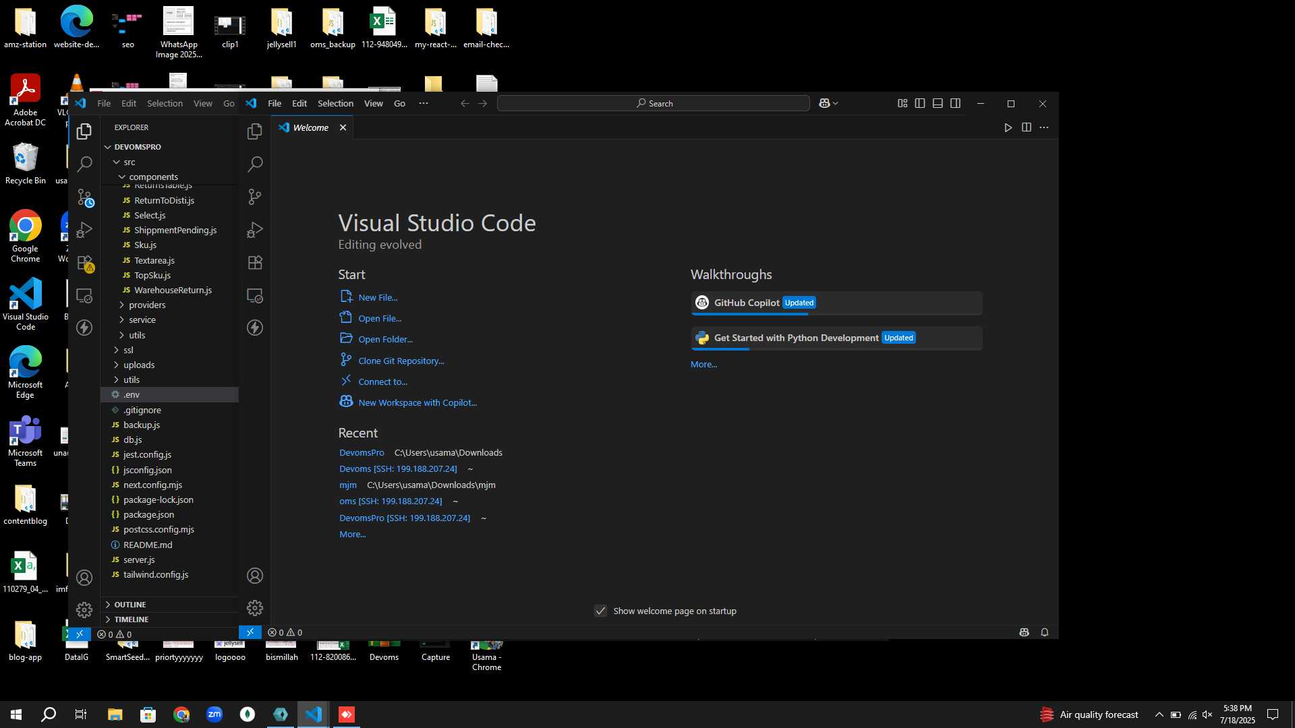
Task: Click New Workspace with Copilot... link
Action: [x=417, y=402]
